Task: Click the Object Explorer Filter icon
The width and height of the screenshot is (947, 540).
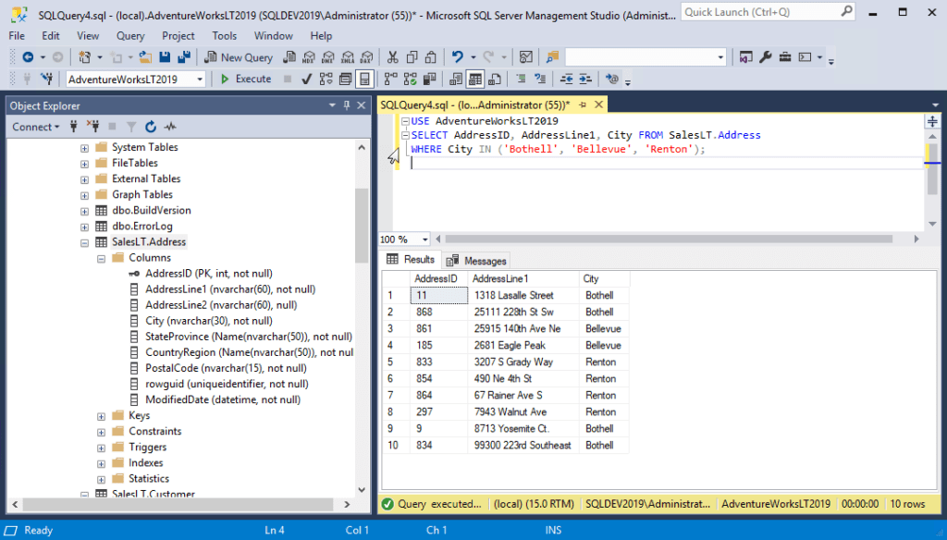Action: pos(131,127)
